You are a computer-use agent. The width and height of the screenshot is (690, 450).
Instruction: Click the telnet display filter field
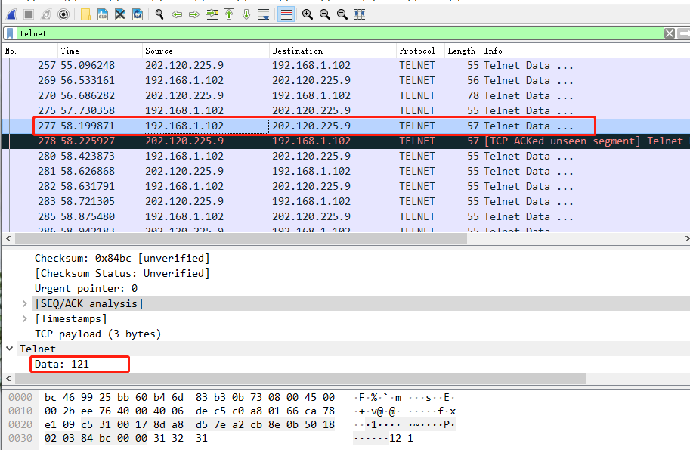pyautogui.click(x=340, y=33)
